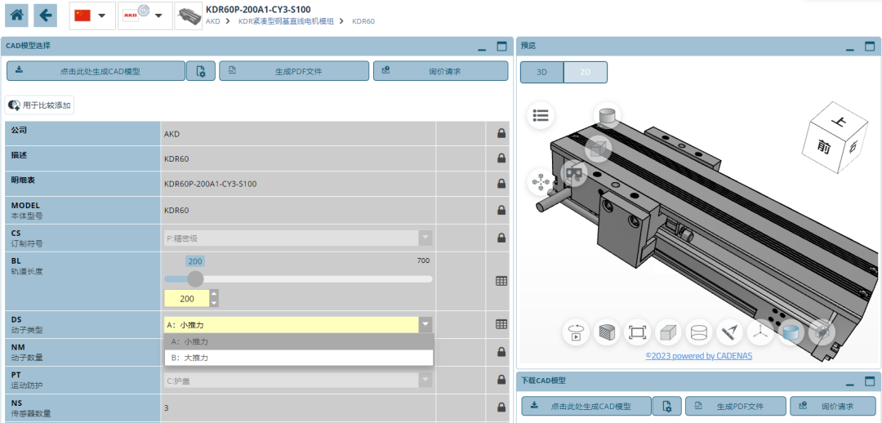The height and width of the screenshot is (423, 882).
Task: Click lock icon in CS 订制符号 row
Action: 501,238
